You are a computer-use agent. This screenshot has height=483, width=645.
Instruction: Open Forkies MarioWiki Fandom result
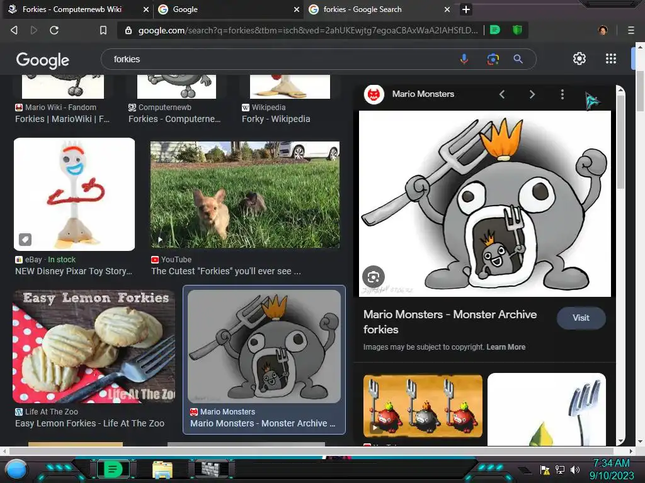62,119
